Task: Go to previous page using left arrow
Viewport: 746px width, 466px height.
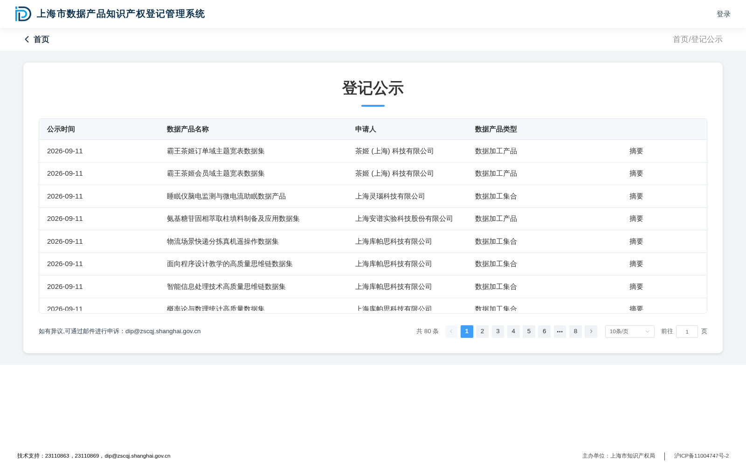Action: pyautogui.click(x=451, y=331)
